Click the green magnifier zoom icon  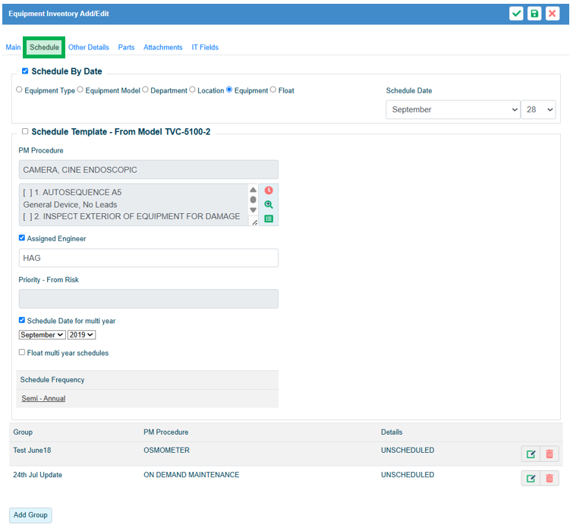pyautogui.click(x=269, y=205)
